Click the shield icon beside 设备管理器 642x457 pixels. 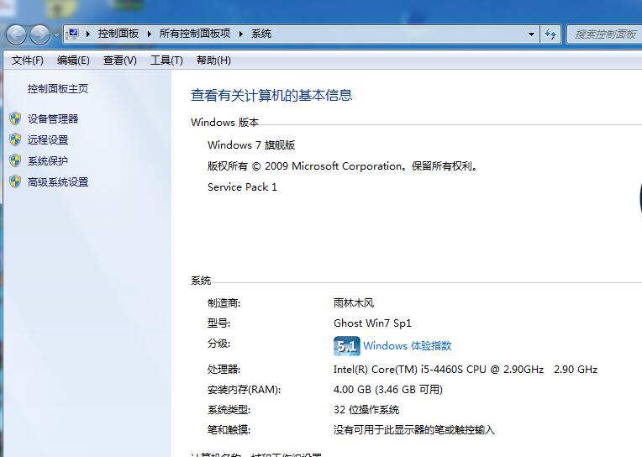point(15,118)
